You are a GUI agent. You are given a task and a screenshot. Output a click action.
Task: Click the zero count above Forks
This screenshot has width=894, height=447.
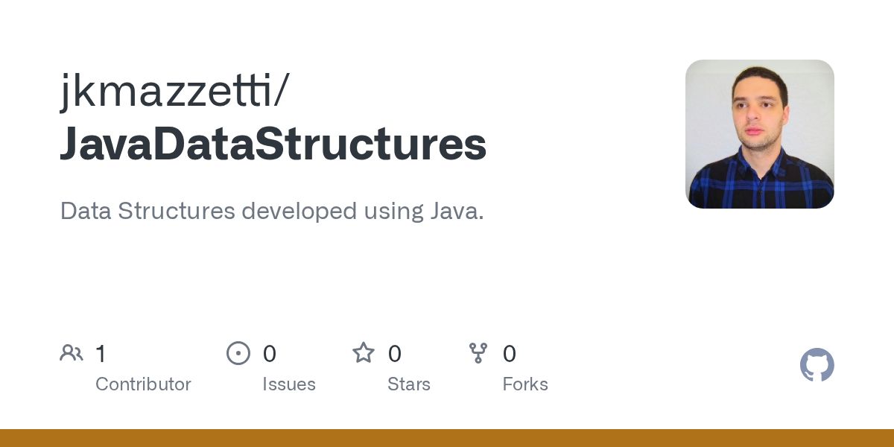pos(509,354)
